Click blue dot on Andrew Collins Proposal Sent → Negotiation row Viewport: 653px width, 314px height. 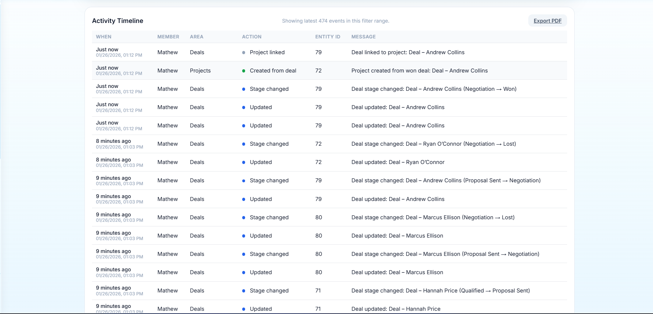coord(244,181)
